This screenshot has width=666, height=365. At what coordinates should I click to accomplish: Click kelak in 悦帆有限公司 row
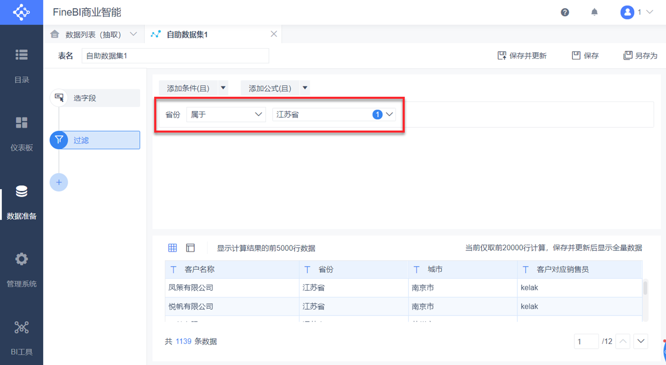pos(580,307)
